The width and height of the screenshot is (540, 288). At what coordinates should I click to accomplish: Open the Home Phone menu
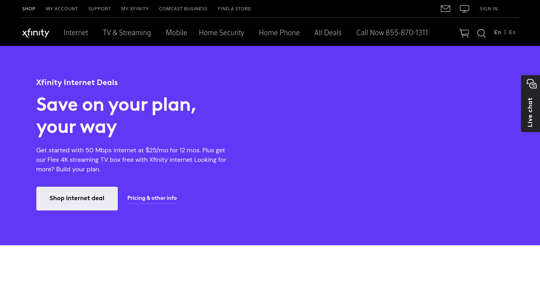[279, 33]
